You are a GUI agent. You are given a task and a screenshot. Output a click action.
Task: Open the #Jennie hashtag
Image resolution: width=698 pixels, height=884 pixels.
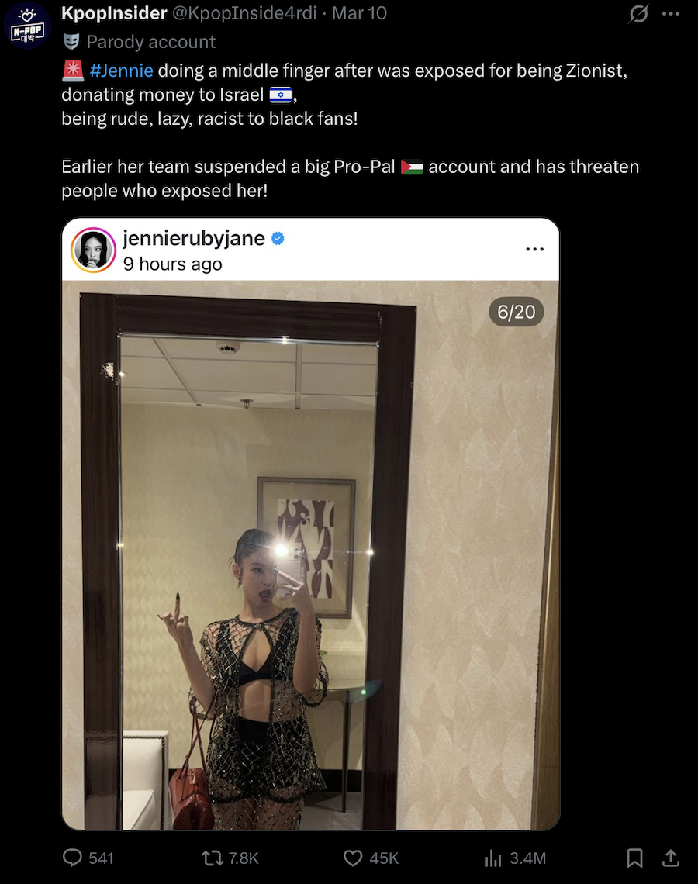coord(121,71)
